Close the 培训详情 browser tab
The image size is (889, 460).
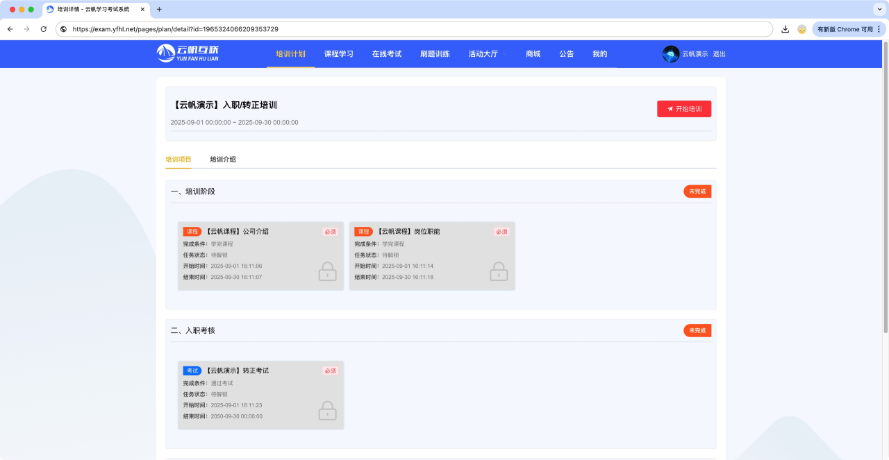point(142,9)
